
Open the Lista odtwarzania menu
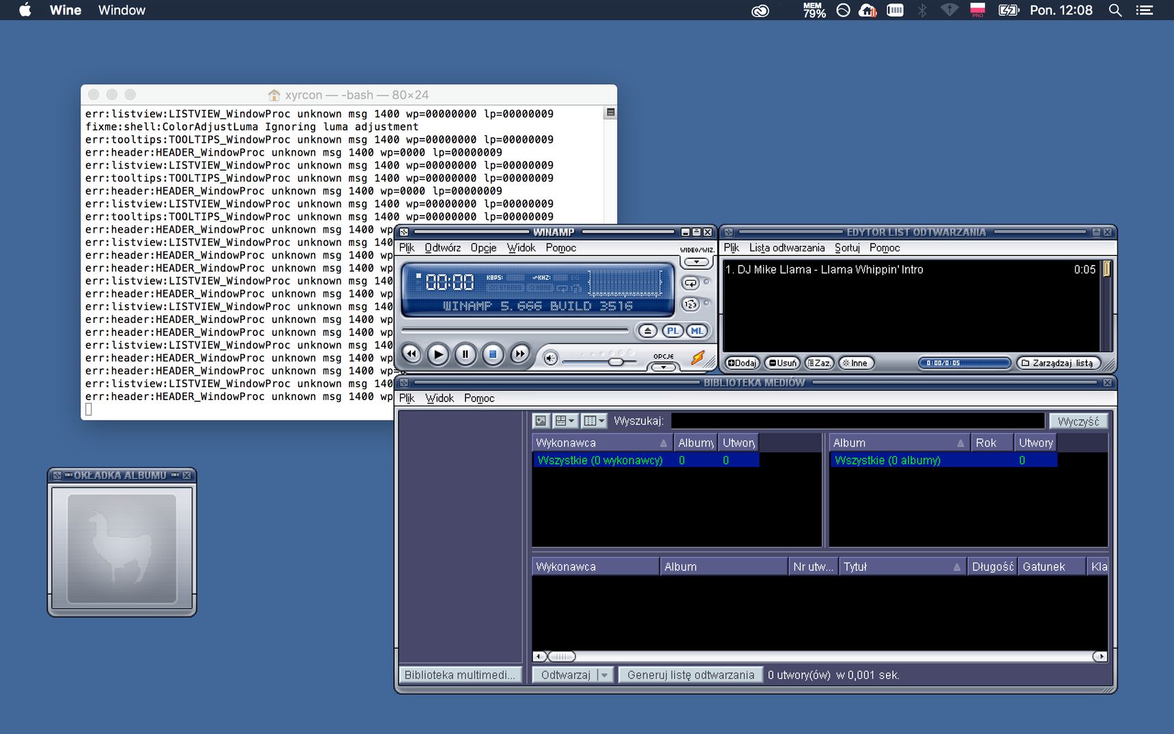787,248
